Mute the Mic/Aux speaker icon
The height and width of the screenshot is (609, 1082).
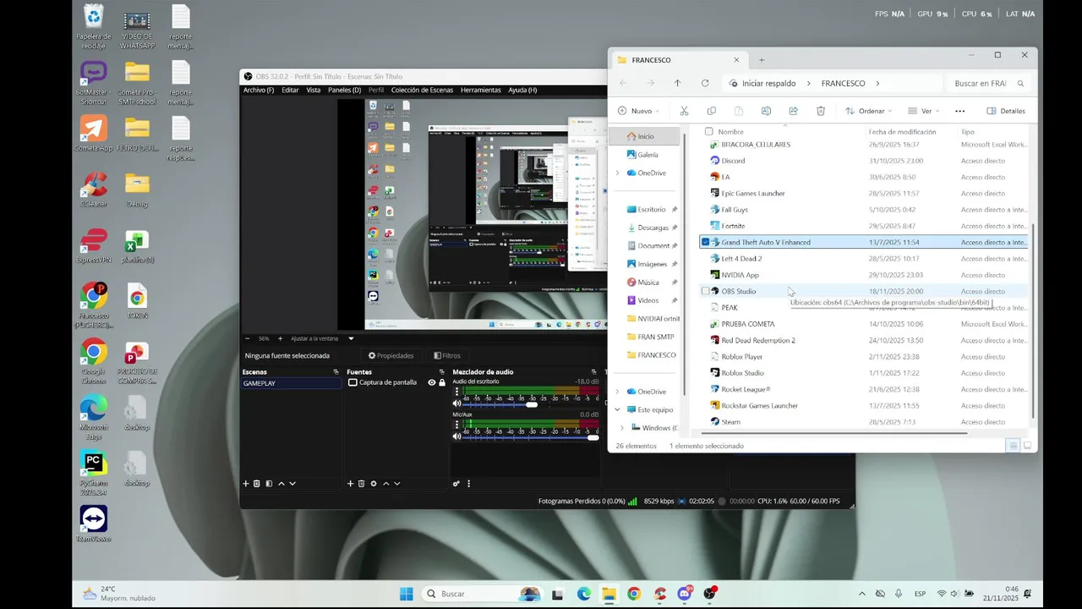tap(456, 436)
